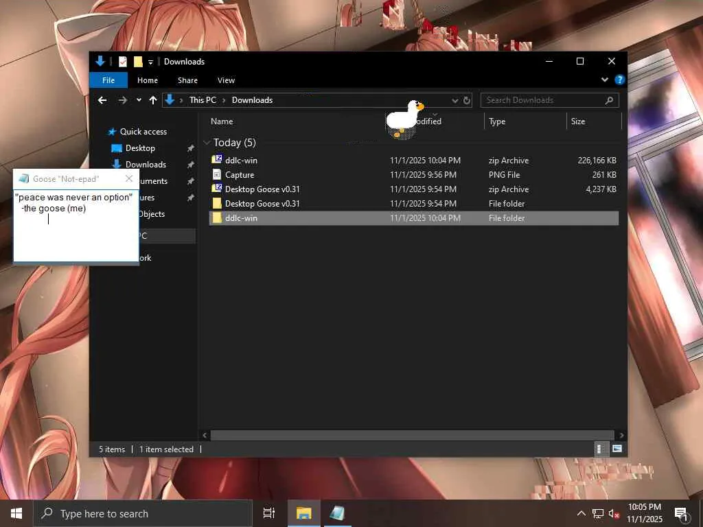Viewport: 703px width, 527px height.
Task: Open Task View from the taskbar
Action: (269, 513)
